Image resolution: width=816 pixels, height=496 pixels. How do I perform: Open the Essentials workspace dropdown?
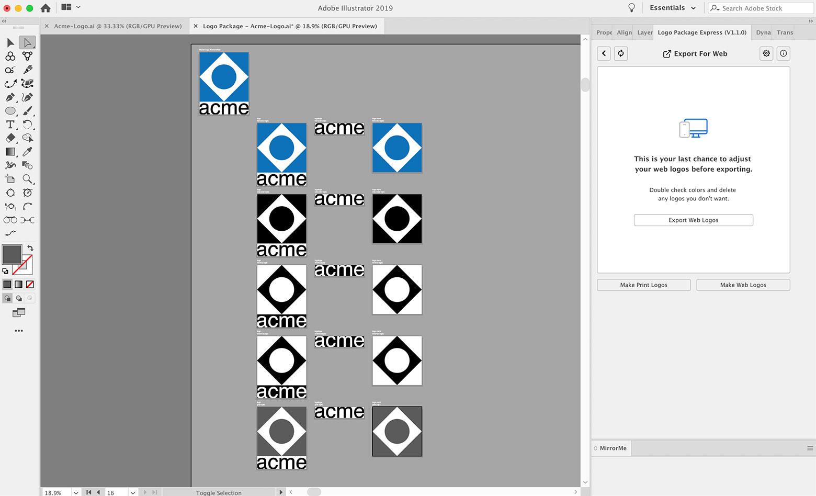[x=673, y=8]
